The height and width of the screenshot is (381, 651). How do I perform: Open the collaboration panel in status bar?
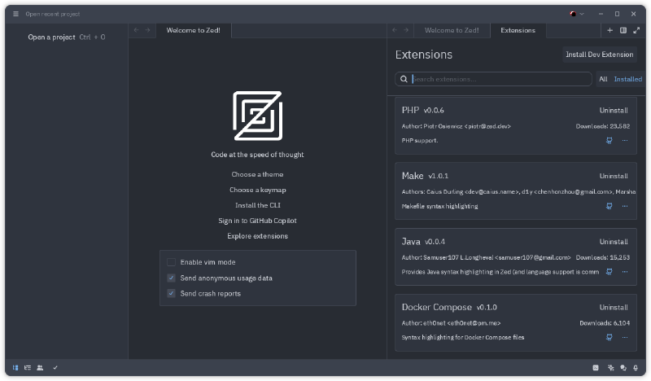point(40,368)
